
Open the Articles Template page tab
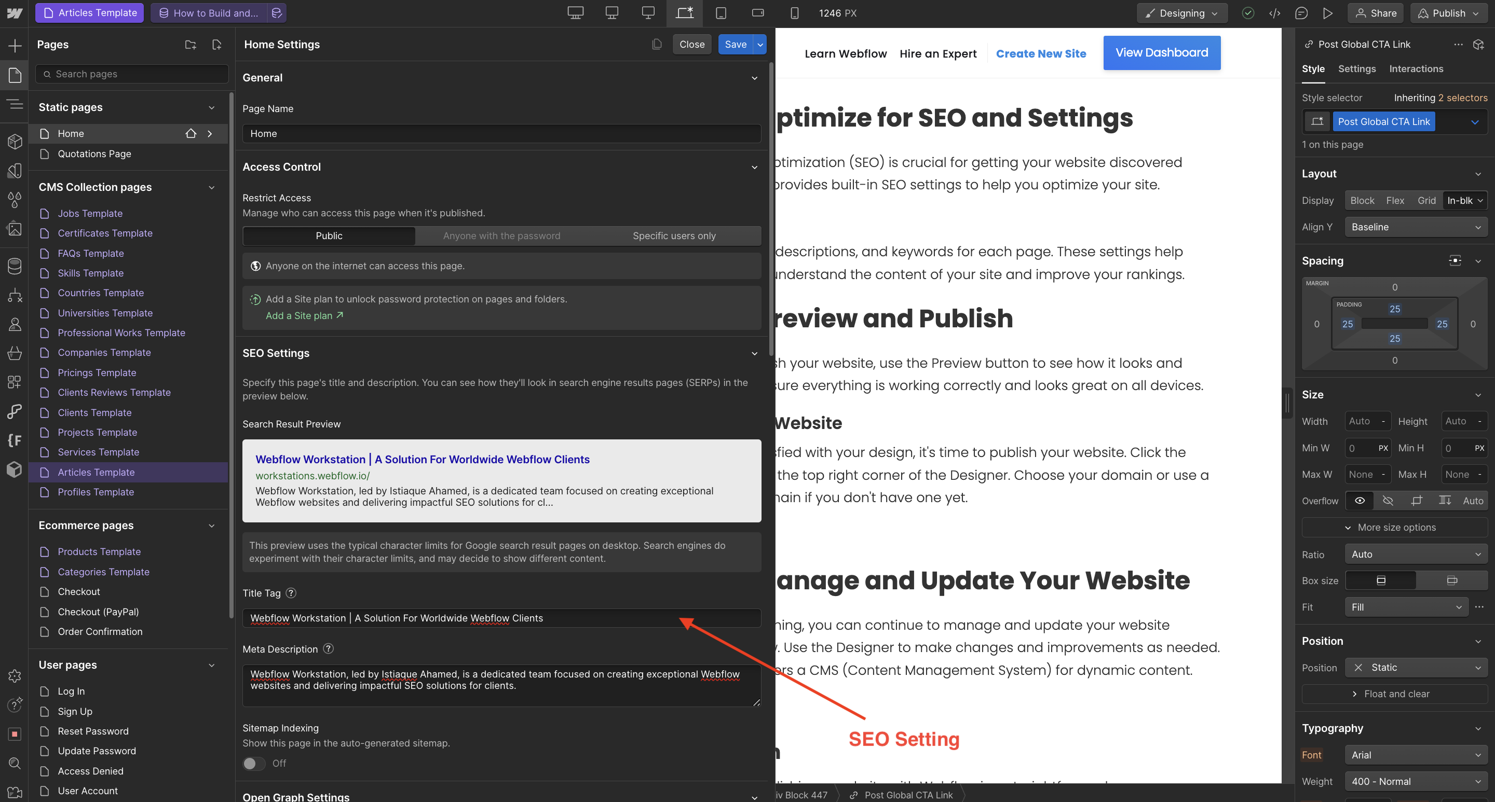click(90, 13)
